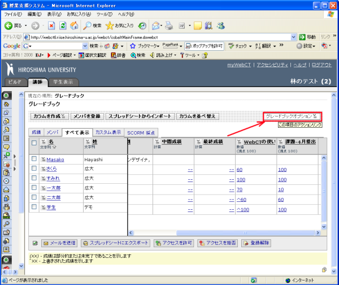339x285 pixels.
Task: Click the Forward arrow button
Action: (x=35, y=26)
